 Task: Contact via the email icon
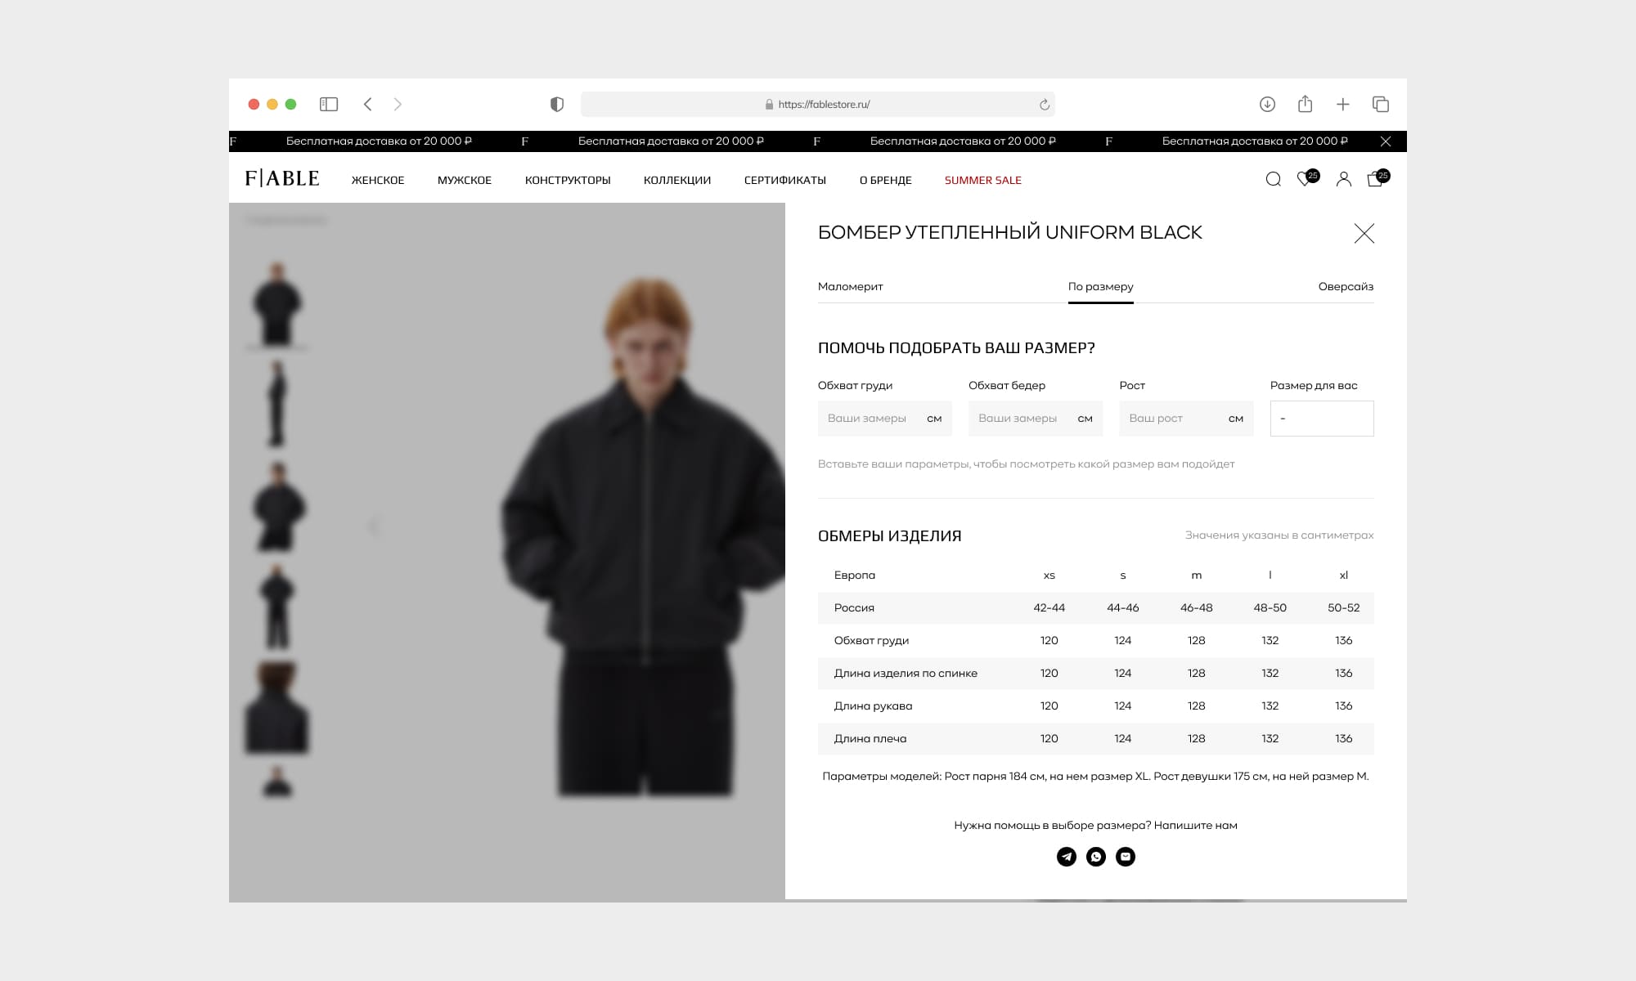click(1126, 857)
